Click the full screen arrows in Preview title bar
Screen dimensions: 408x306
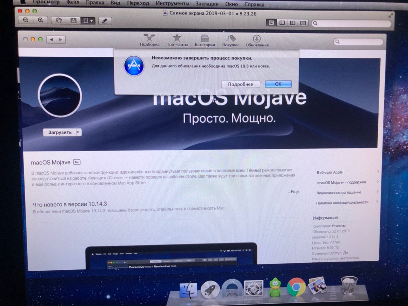click(x=391, y=15)
